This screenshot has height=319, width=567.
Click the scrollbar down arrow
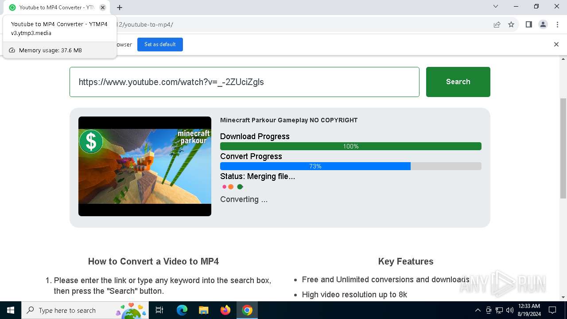coord(563,297)
